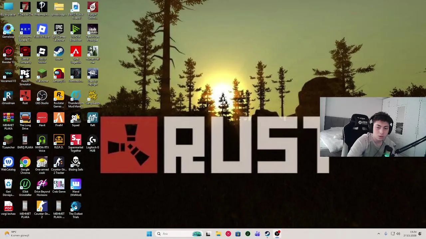Open the Among Us shortcut

tap(59, 76)
